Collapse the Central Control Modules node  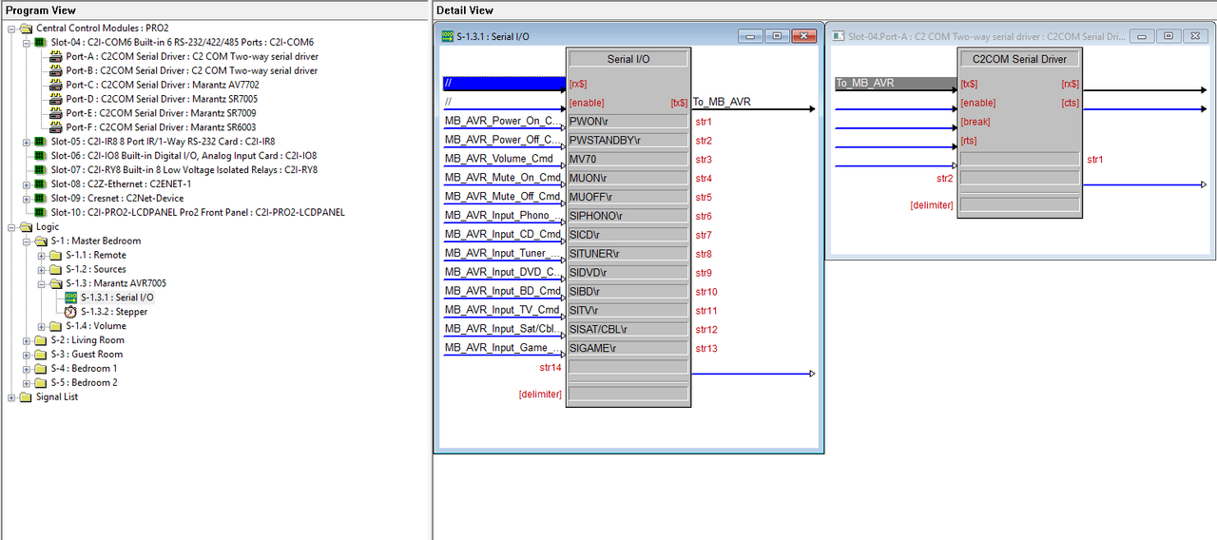click(x=11, y=29)
